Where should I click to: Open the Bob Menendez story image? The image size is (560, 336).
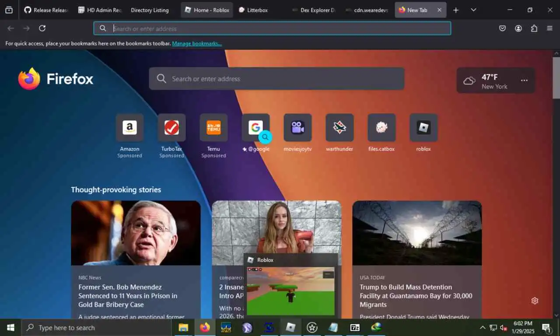tap(136, 233)
